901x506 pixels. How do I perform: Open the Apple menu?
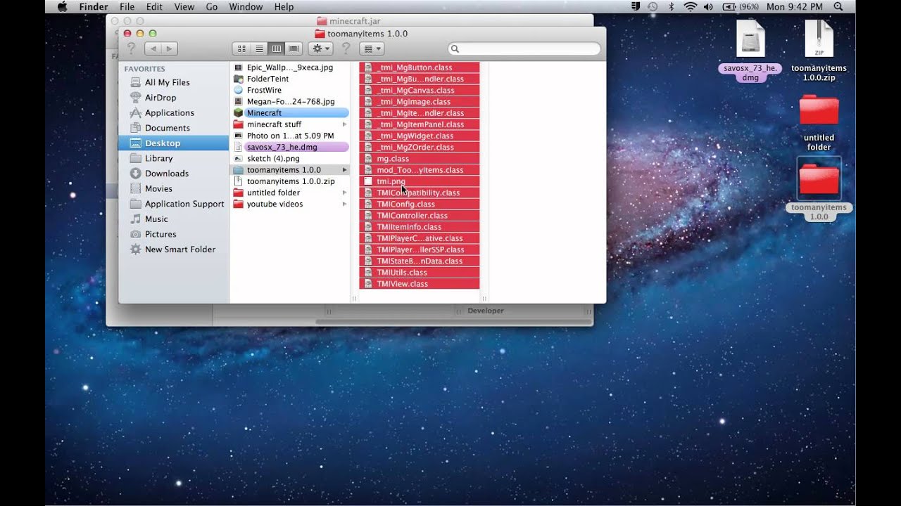(x=61, y=6)
